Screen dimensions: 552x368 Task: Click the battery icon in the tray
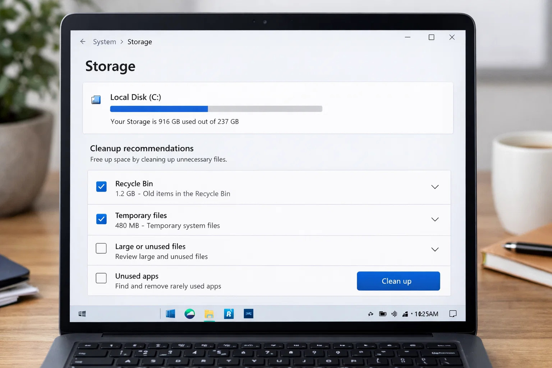click(x=383, y=314)
